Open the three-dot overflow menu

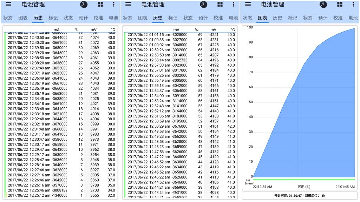coord(113,5)
